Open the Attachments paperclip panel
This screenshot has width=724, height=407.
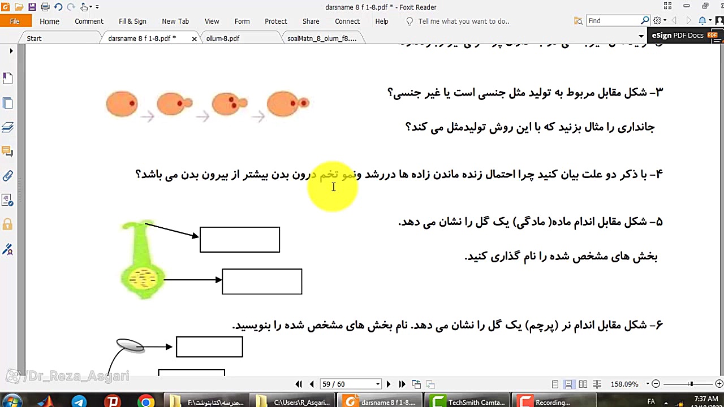pos(7,176)
